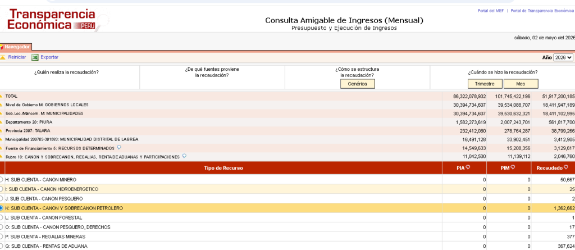Click the Reiniciar arrow icon
This screenshot has width=575, height=250.
point(2,57)
